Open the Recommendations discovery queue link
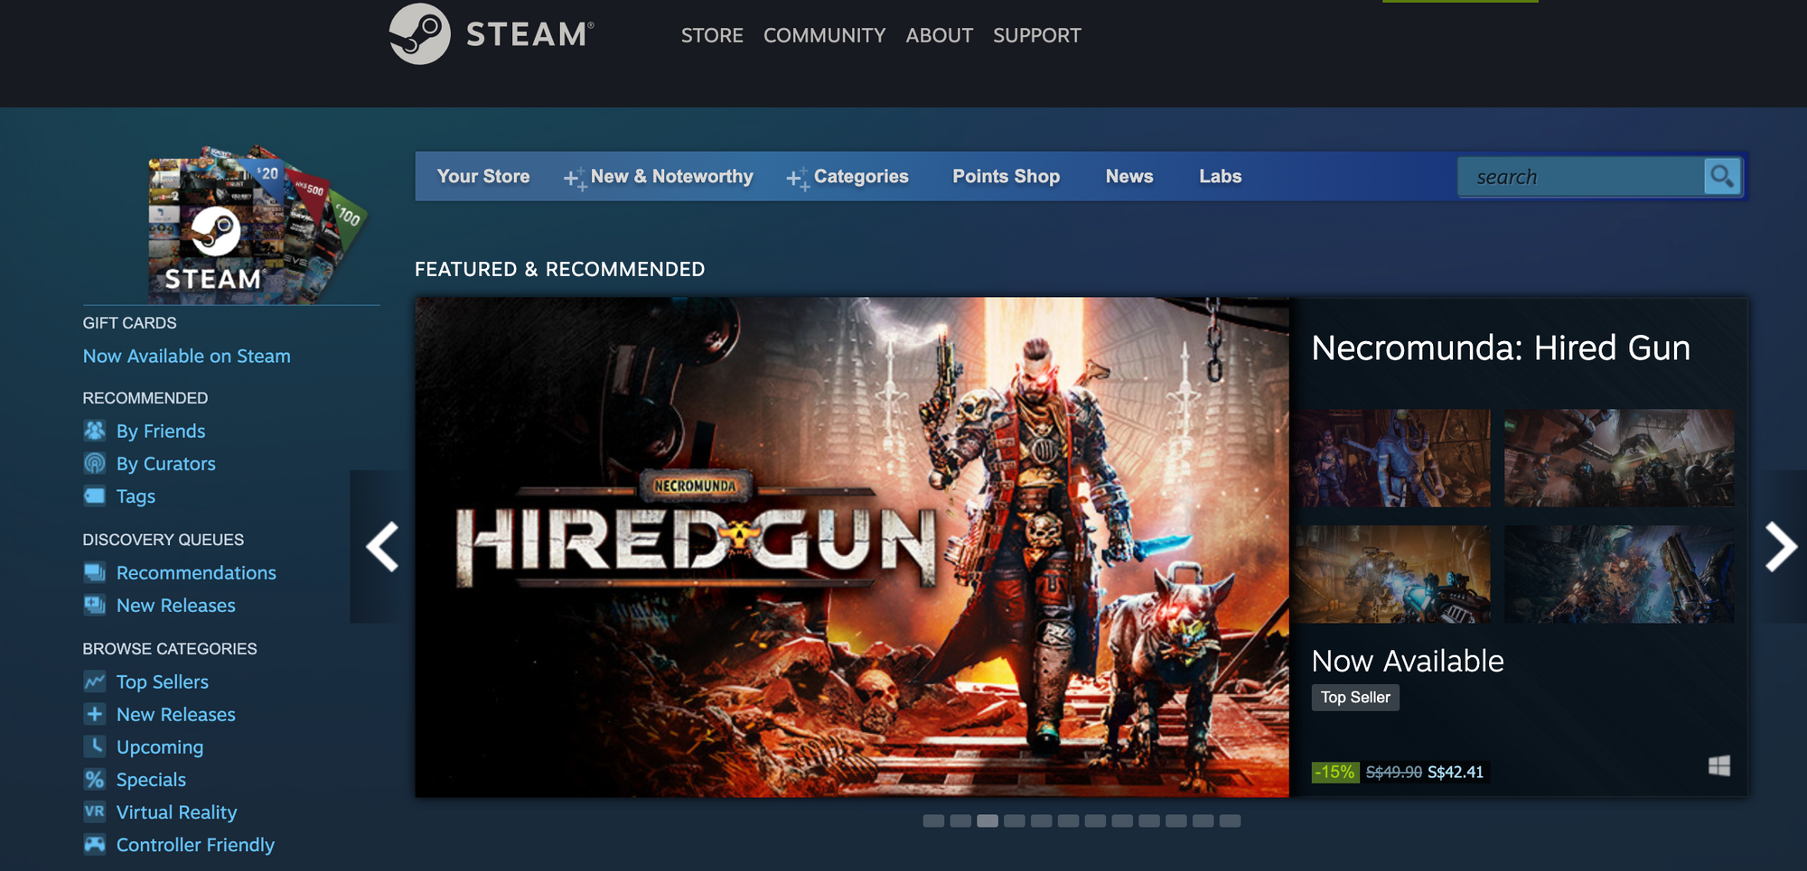 (x=196, y=572)
